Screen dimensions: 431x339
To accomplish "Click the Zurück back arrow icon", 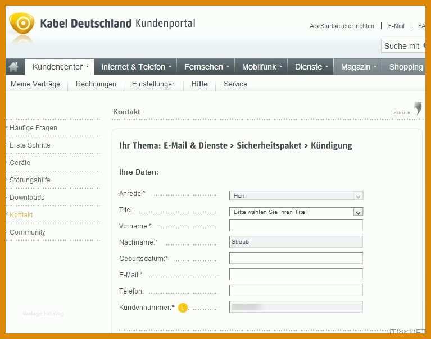I will (418, 108).
